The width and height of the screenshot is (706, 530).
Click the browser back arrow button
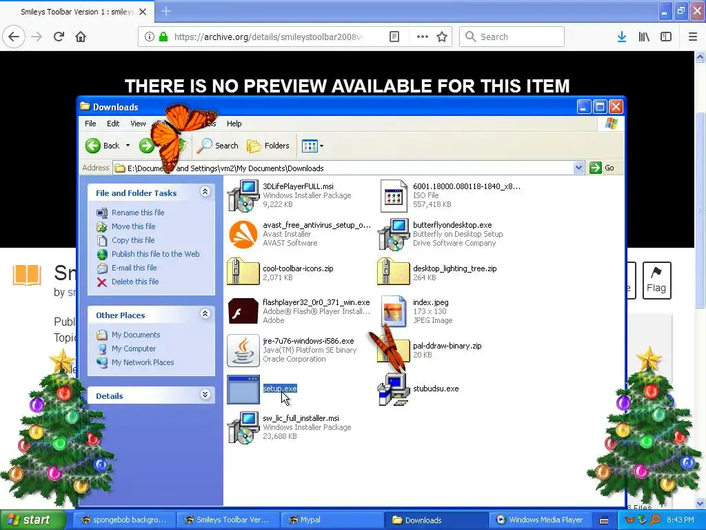pyautogui.click(x=14, y=37)
